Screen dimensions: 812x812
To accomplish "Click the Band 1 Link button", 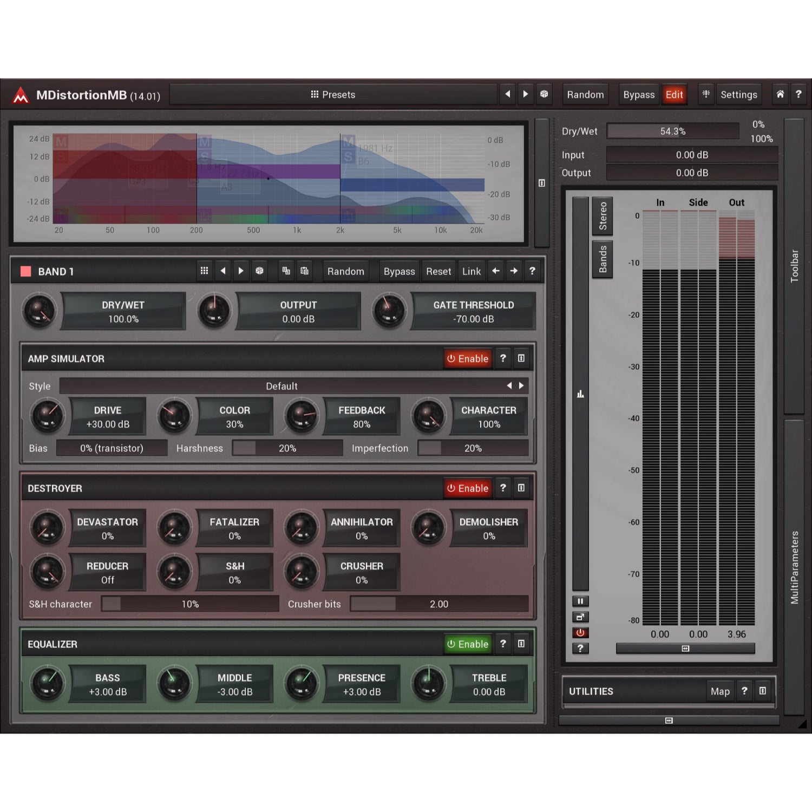I will (x=472, y=271).
